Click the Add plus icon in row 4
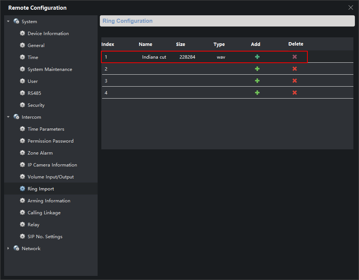The image size is (359, 280). 257,93
